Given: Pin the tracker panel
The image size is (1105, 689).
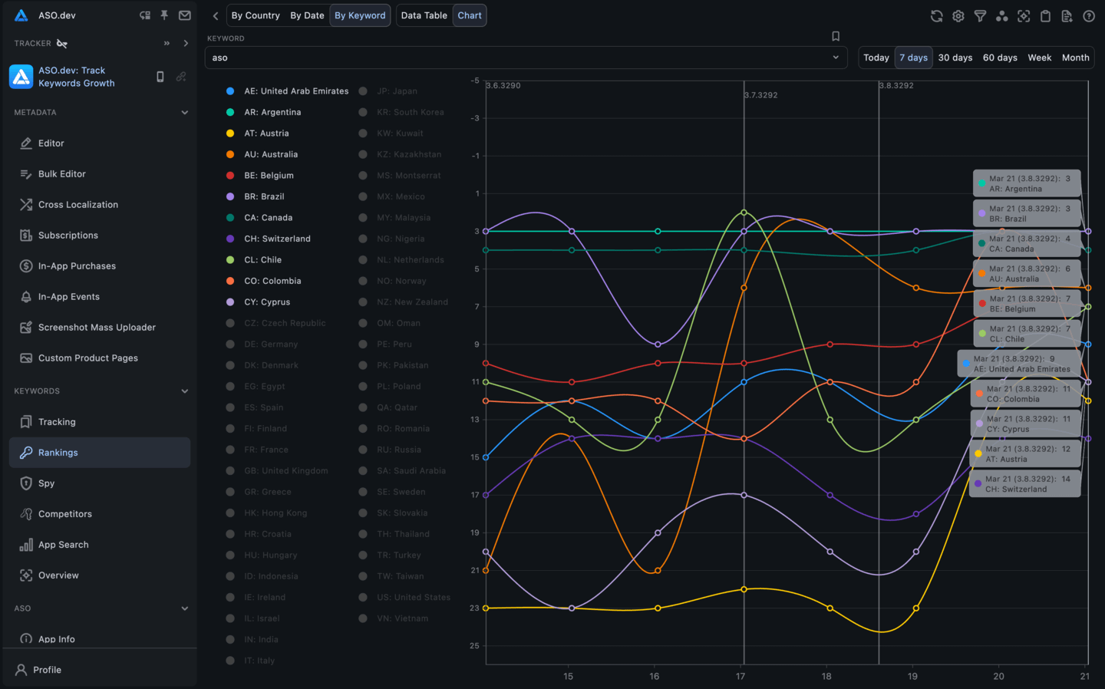Looking at the screenshot, I should pos(163,15).
